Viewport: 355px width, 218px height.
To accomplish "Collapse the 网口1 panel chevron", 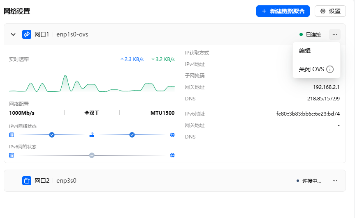I will [x=13, y=34].
